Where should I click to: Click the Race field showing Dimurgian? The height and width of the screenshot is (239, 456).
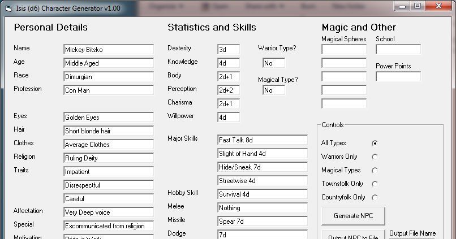click(x=109, y=77)
